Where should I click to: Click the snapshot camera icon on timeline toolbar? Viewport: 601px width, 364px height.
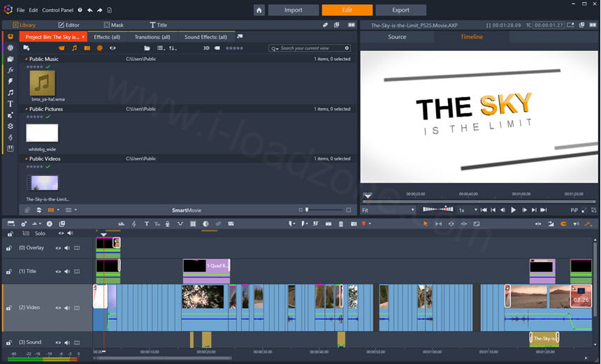(354, 224)
